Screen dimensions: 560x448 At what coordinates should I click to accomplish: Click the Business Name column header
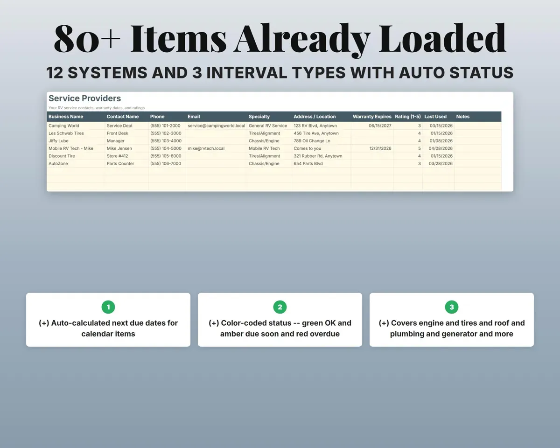[76, 117]
